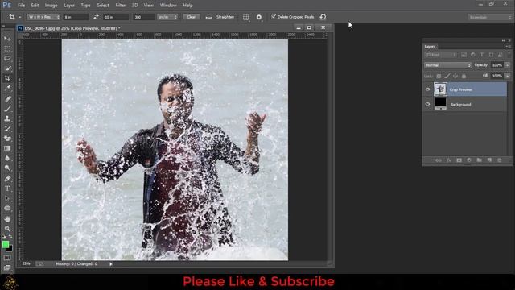Select the Pen tool

click(7, 179)
